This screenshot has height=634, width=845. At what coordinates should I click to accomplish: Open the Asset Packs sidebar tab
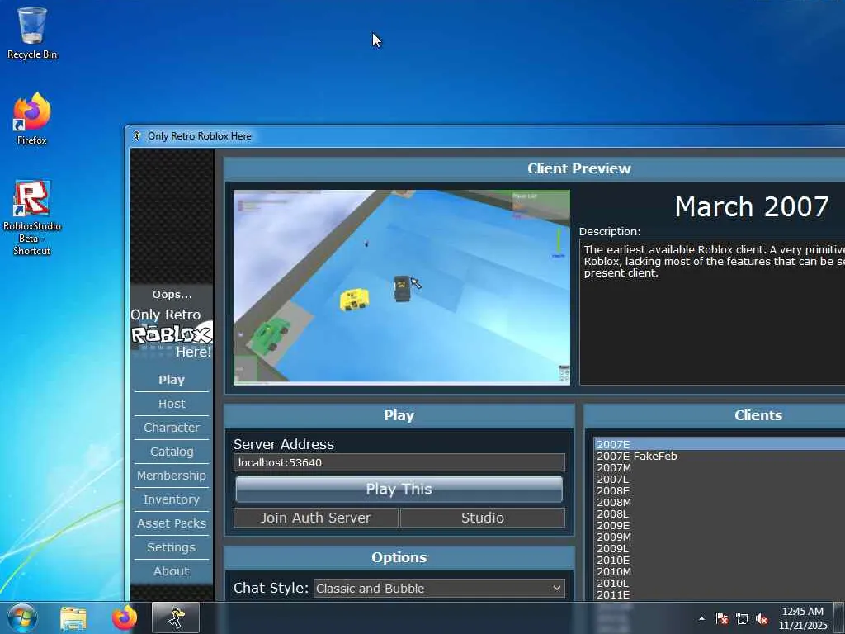point(172,523)
